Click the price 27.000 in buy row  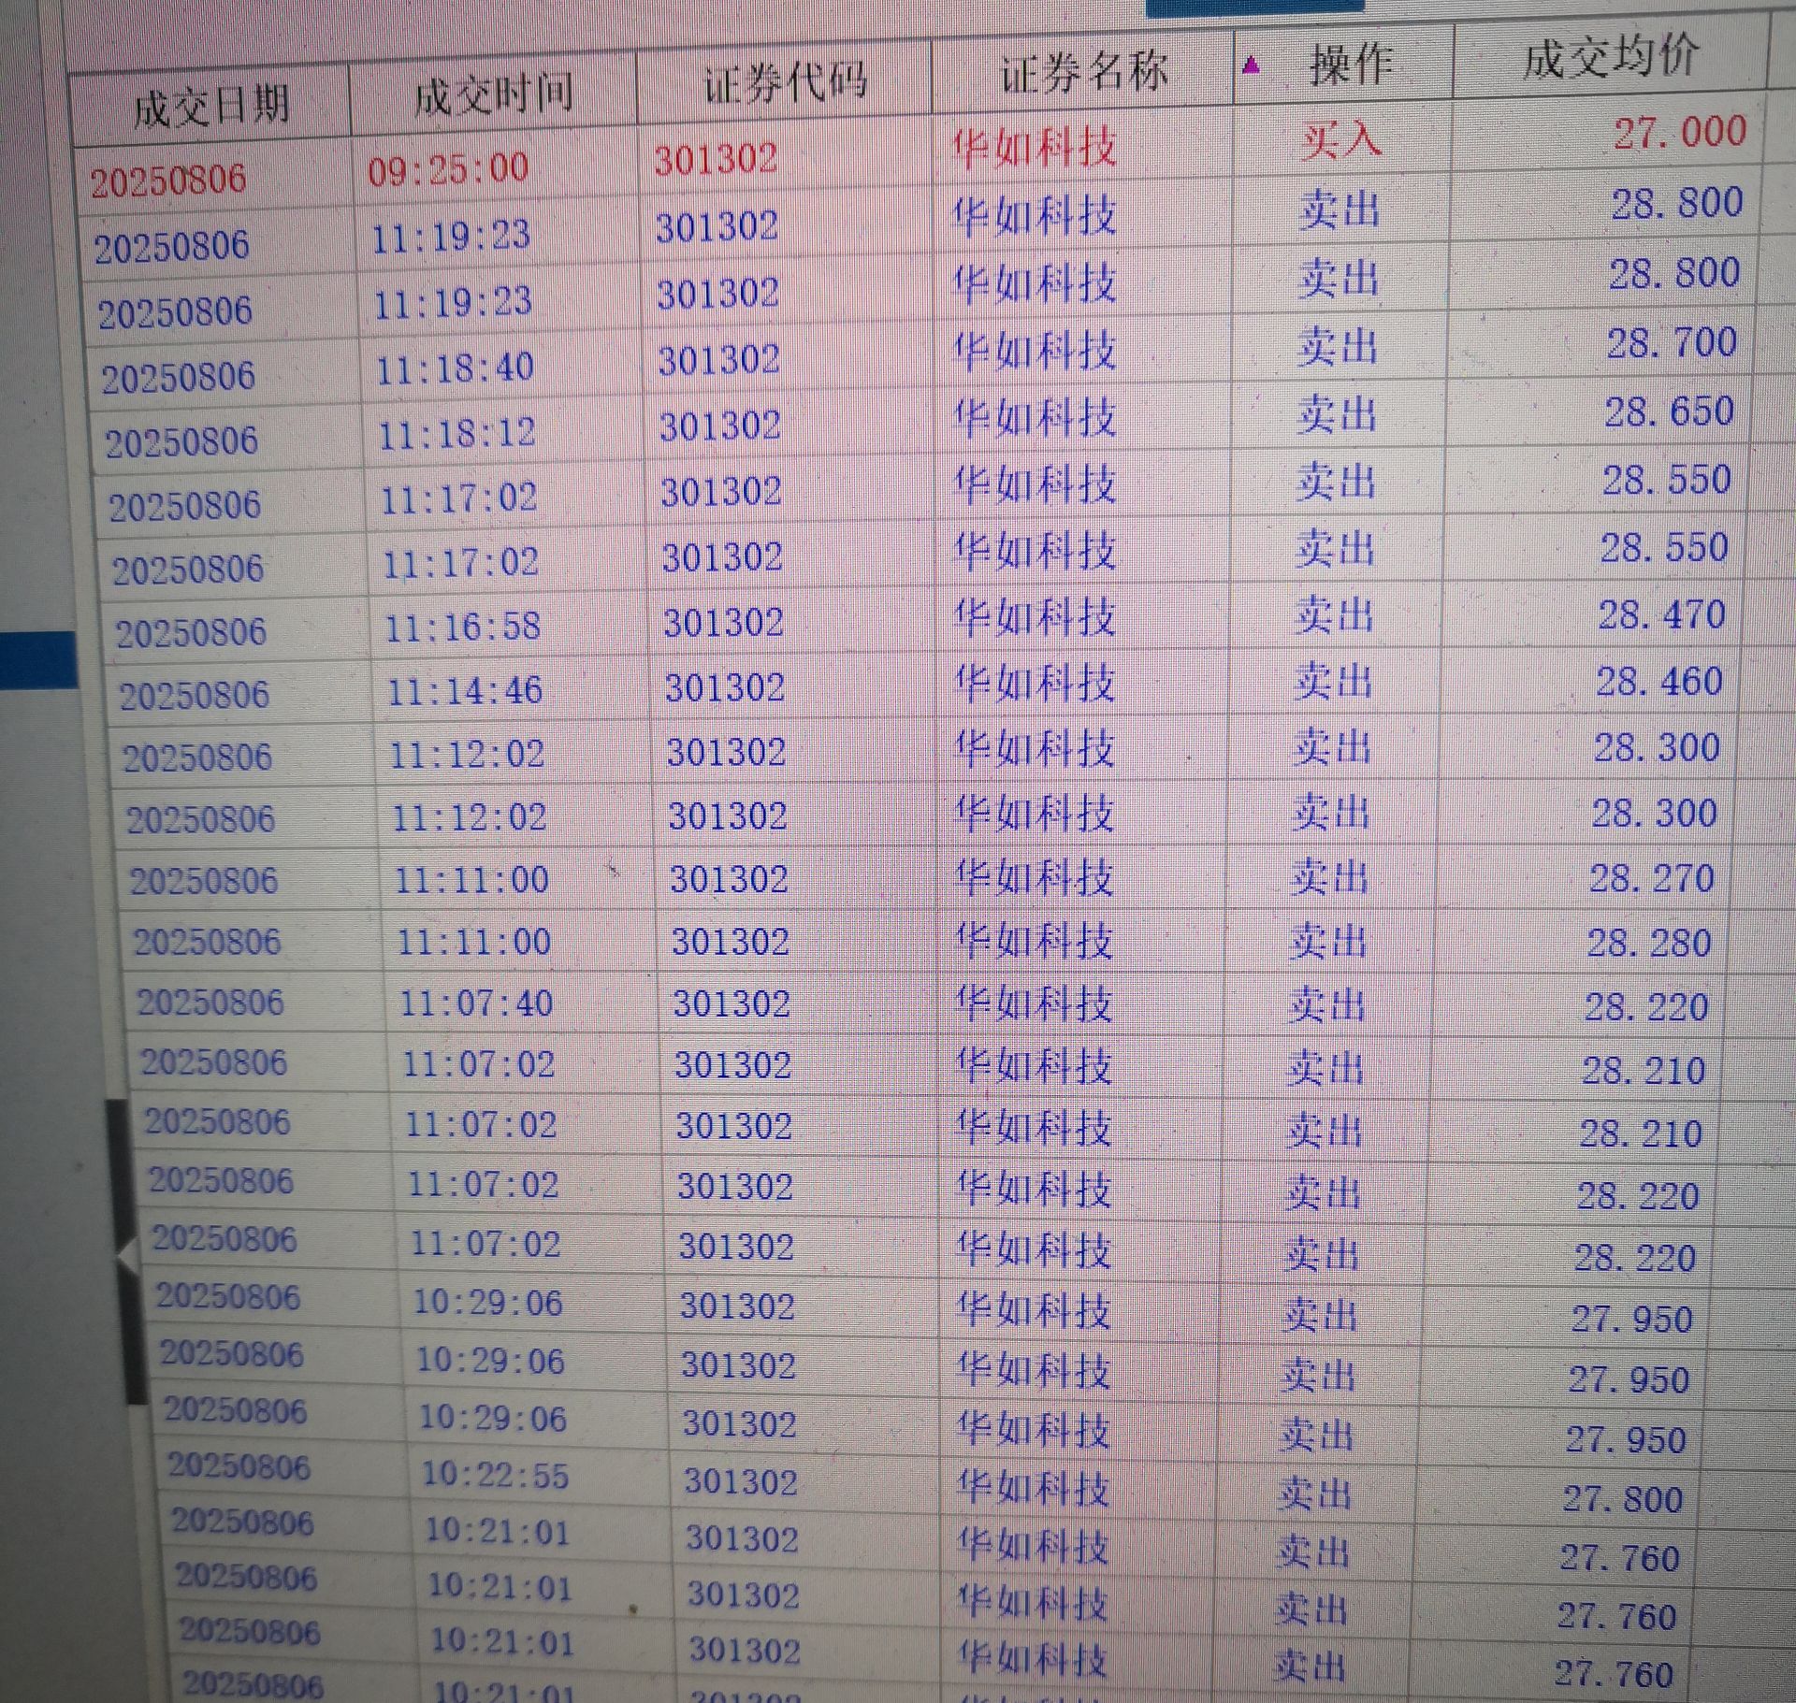coord(1680,131)
